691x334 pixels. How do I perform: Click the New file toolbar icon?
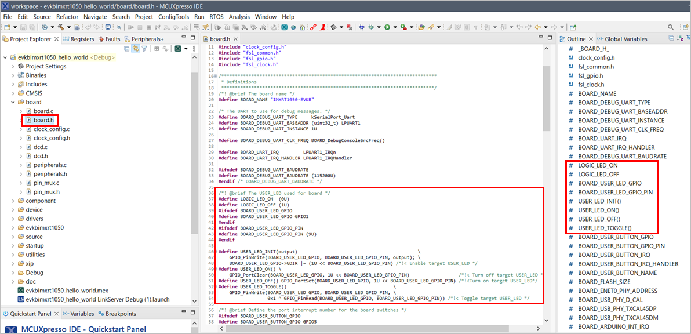pos(8,27)
